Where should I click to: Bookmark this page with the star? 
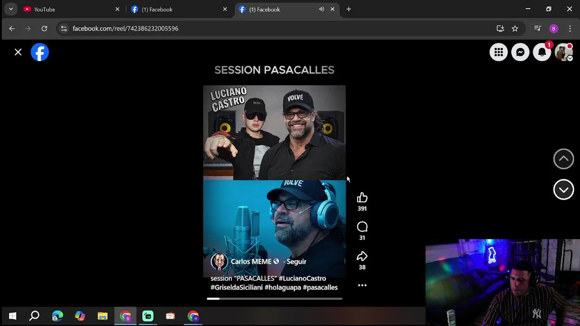point(515,29)
